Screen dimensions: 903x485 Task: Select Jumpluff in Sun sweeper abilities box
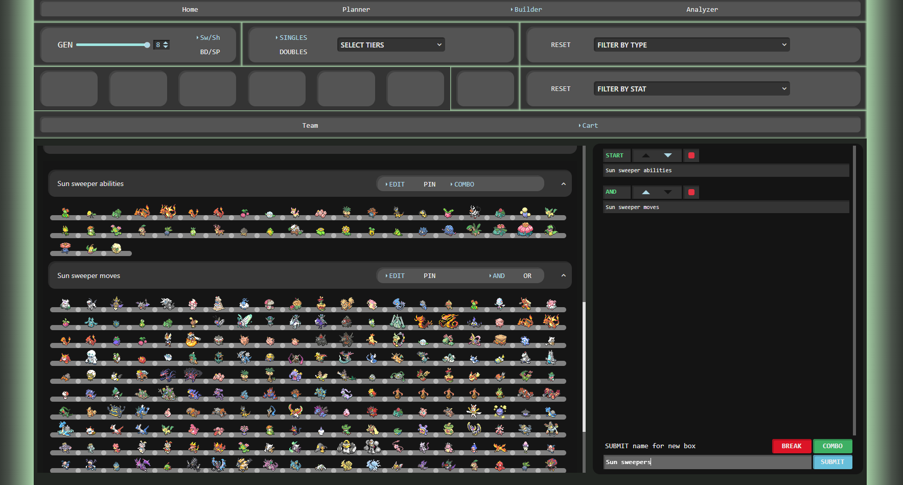pyautogui.click(x=525, y=212)
